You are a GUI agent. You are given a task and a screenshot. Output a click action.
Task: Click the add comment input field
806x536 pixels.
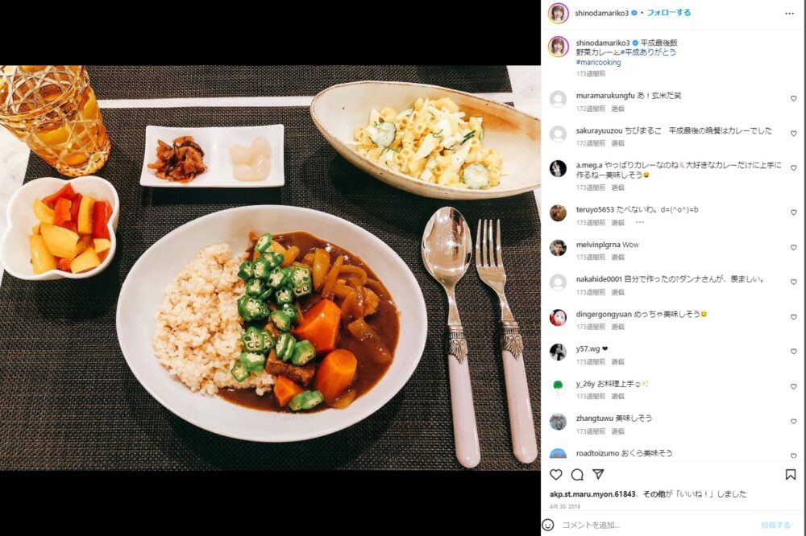coord(658,525)
